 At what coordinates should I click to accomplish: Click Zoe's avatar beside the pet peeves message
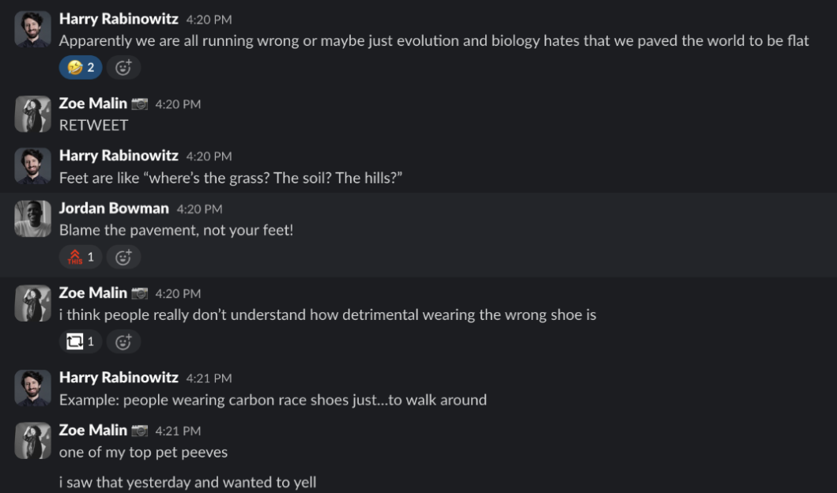(32, 441)
